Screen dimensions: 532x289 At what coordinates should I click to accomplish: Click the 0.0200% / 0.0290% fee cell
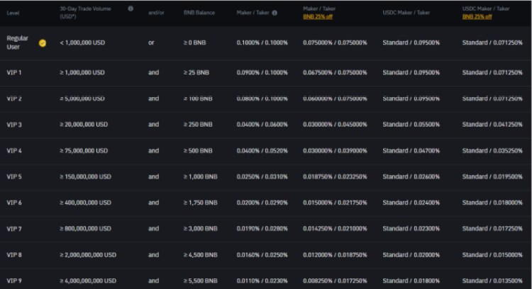tap(262, 203)
